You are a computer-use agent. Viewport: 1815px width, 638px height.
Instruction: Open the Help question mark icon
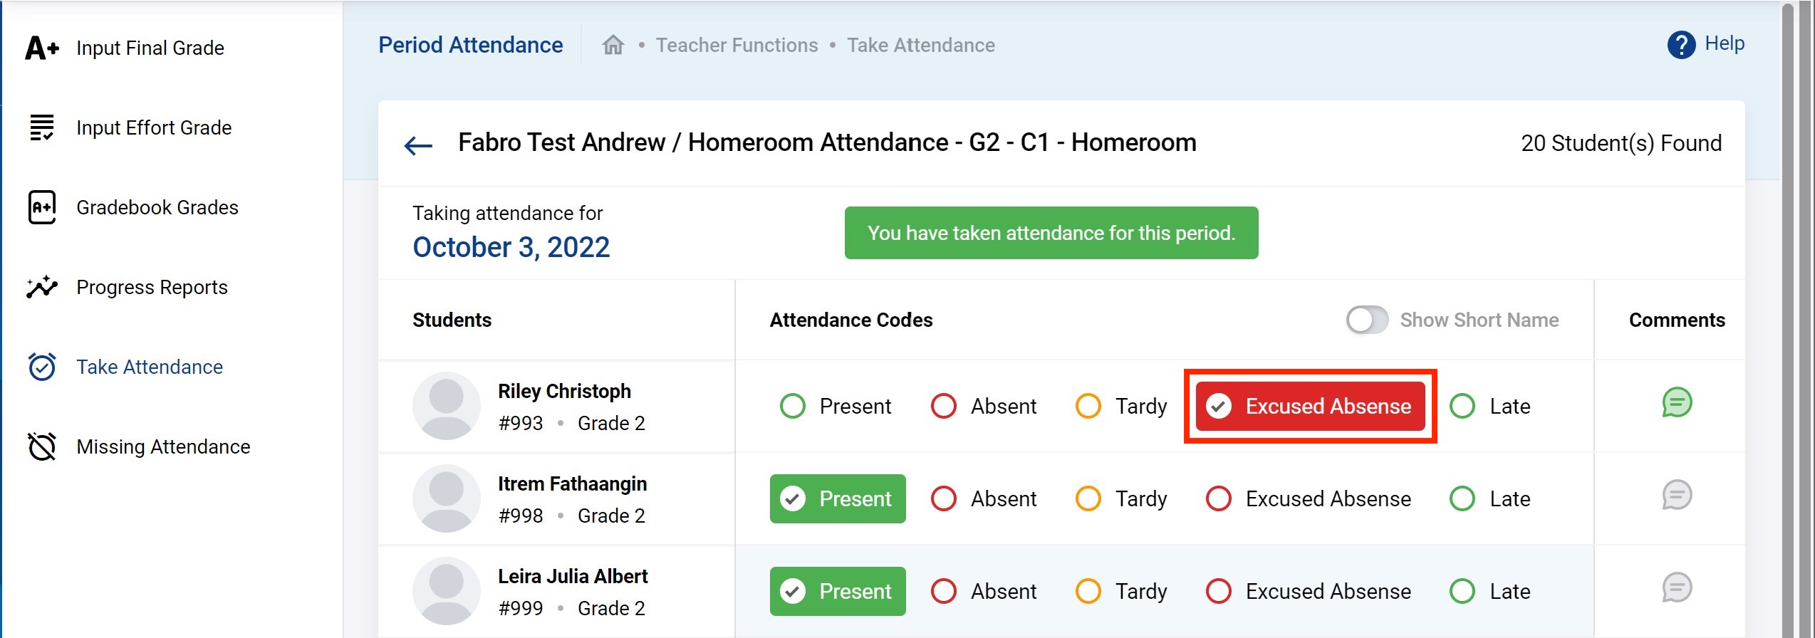point(1681,45)
